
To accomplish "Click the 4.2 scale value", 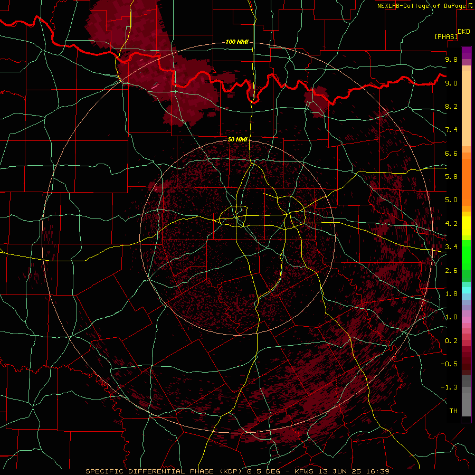I will 451,224.
